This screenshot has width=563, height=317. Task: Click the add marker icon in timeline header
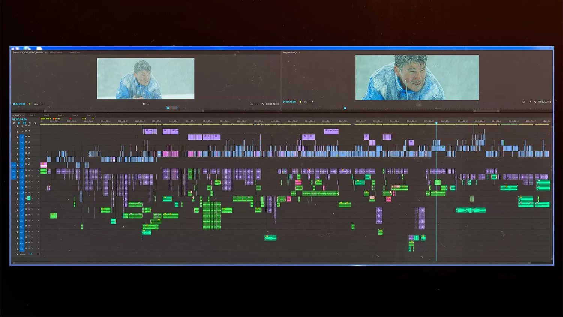(x=30, y=123)
